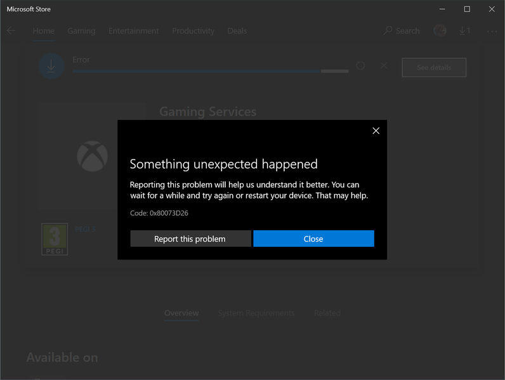Open the downloads and updates icon

[465, 30]
